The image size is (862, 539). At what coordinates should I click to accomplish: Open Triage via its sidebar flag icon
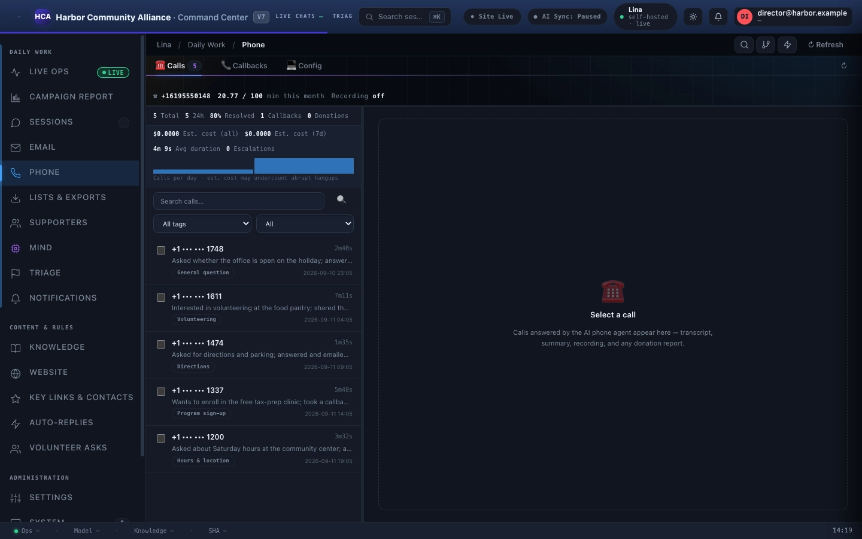click(16, 273)
